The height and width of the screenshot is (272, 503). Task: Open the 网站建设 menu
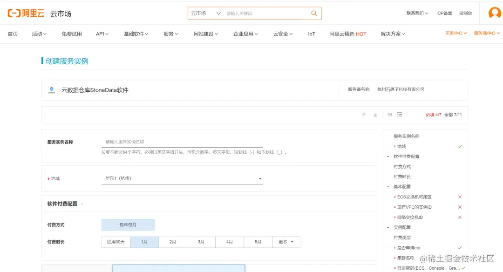tap(206, 34)
